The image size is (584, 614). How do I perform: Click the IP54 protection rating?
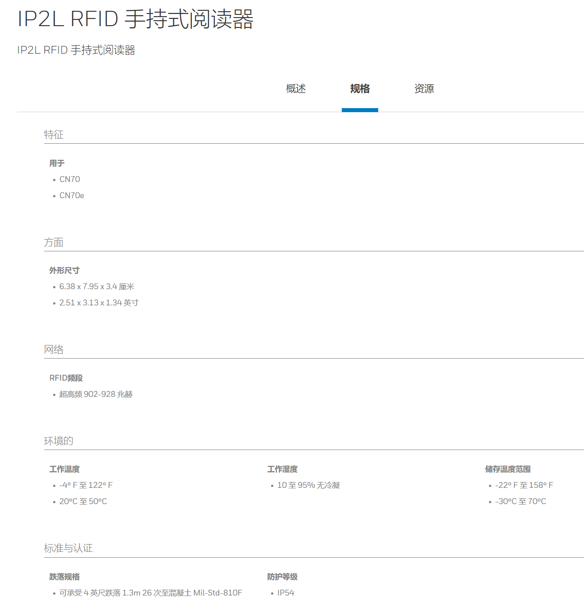[285, 593]
